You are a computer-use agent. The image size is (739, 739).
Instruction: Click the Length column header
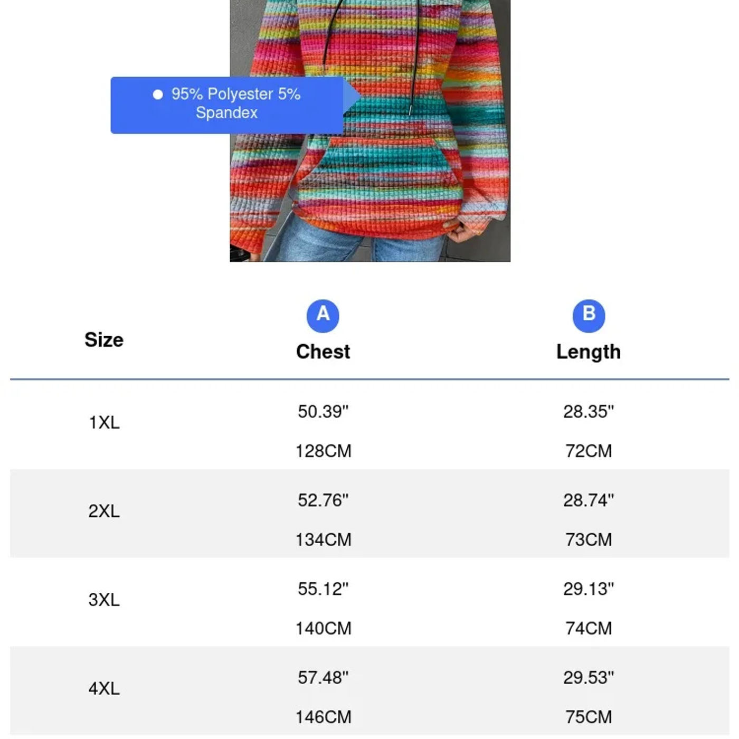point(589,352)
